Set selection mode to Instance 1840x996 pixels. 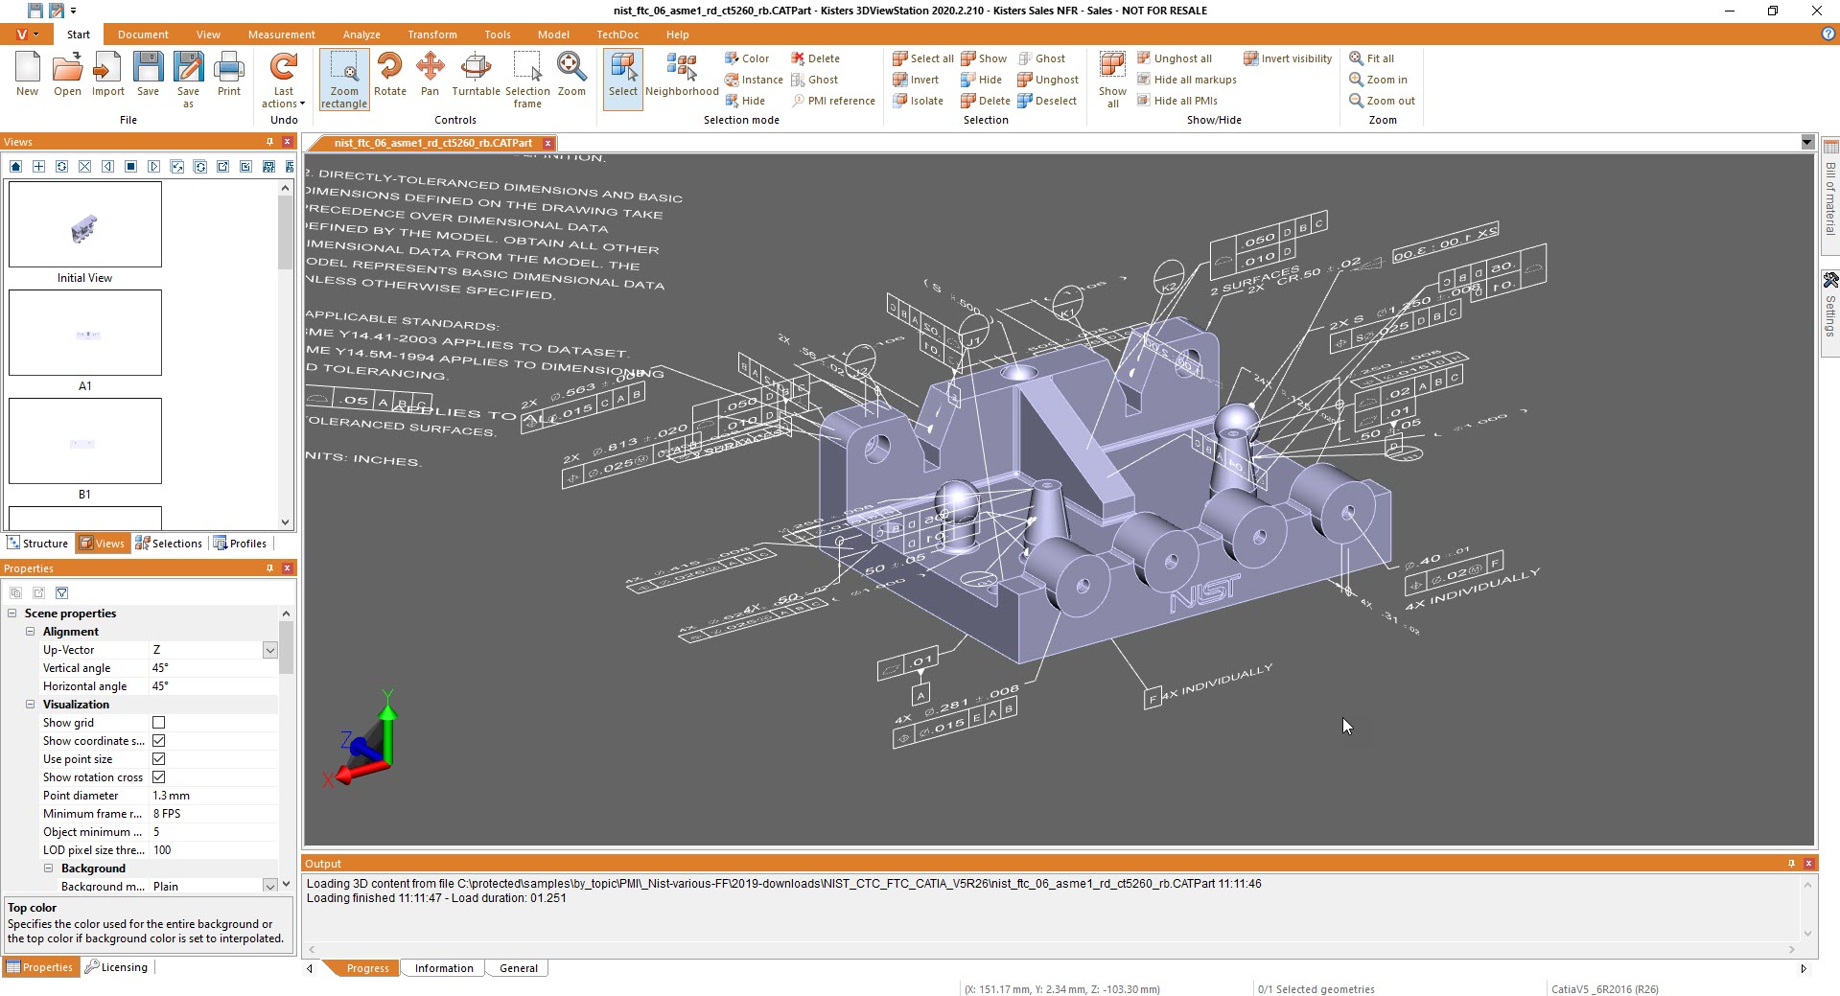tap(754, 80)
